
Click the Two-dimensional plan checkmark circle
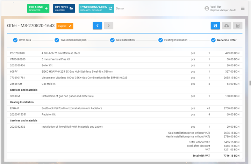click(57, 40)
